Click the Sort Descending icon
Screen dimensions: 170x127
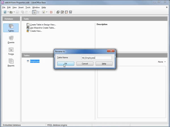pyautogui.click(x=38, y=12)
